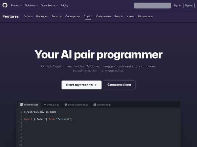Screen dimensions: 197x147
Task: Open the Discussions feature page
Action: coord(145,16)
